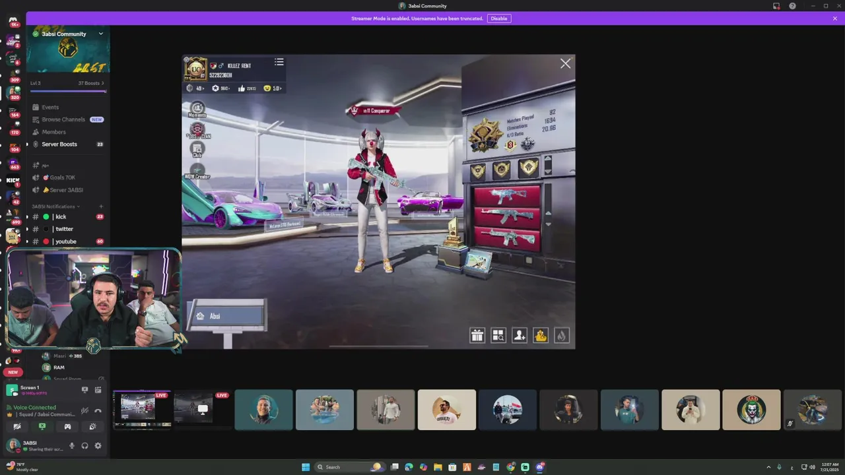Click the server boost level progress bar
Image resolution: width=845 pixels, height=475 pixels.
[x=68, y=91]
